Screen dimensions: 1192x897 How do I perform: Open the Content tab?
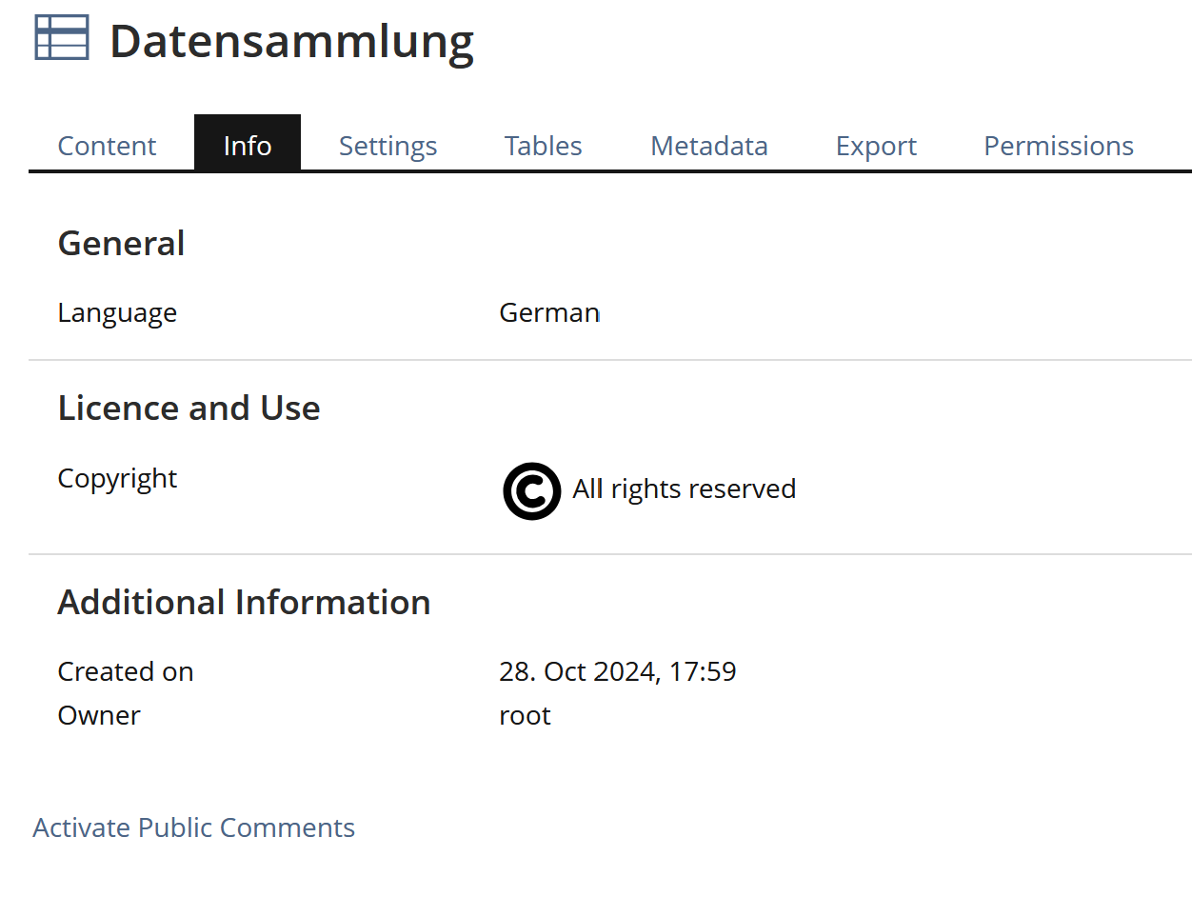coord(107,146)
